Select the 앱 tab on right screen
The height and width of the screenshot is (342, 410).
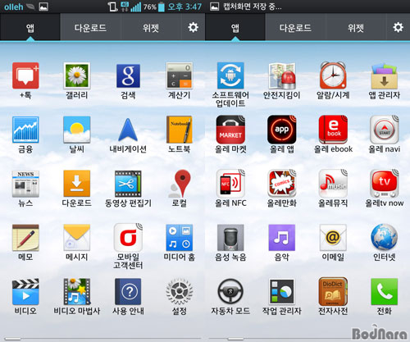click(235, 27)
